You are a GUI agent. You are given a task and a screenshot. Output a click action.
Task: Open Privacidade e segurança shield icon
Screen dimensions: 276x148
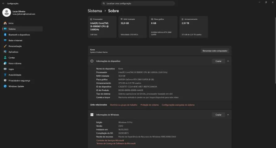[x=5, y=80]
